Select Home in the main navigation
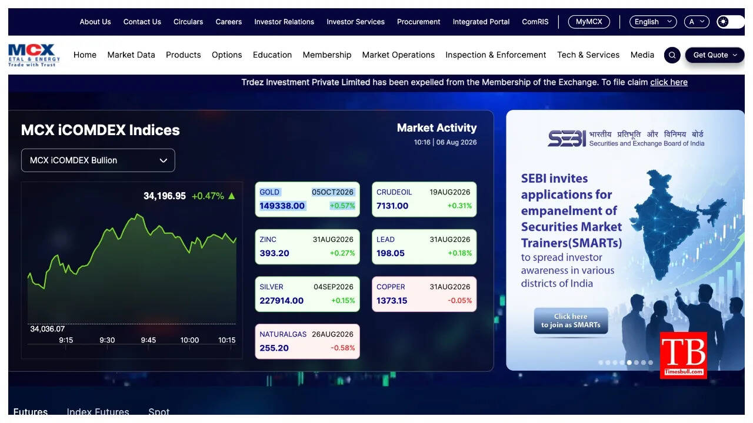 85,55
